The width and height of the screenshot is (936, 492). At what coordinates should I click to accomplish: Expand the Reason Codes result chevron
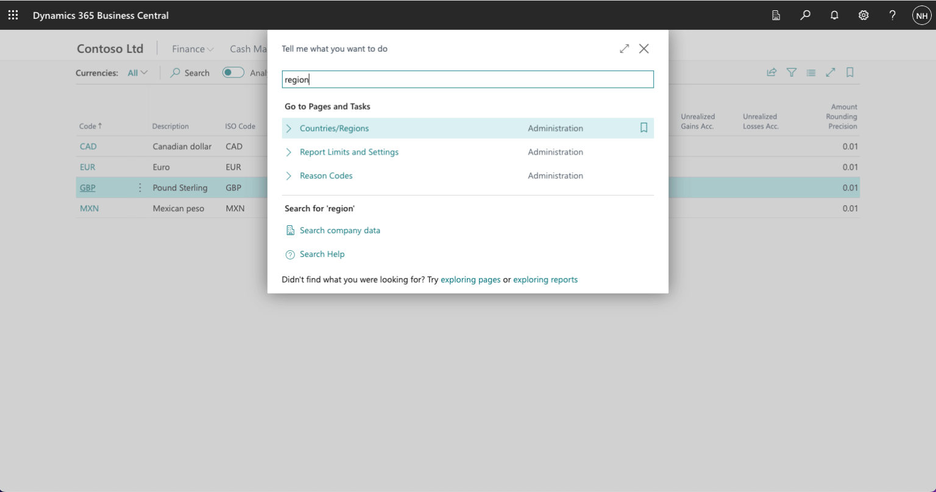pyautogui.click(x=289, y=176)
